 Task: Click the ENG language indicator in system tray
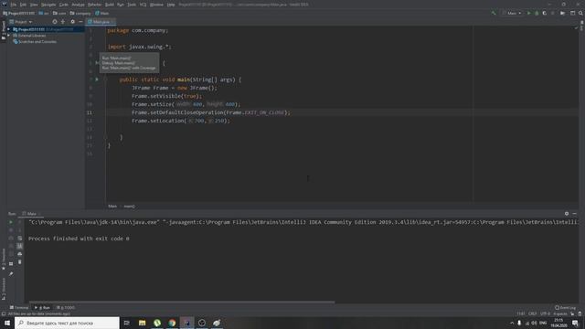click(543, 323)
